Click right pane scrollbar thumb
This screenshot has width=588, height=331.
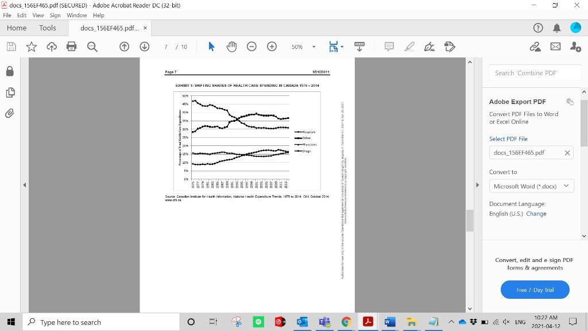coord(584,123)
